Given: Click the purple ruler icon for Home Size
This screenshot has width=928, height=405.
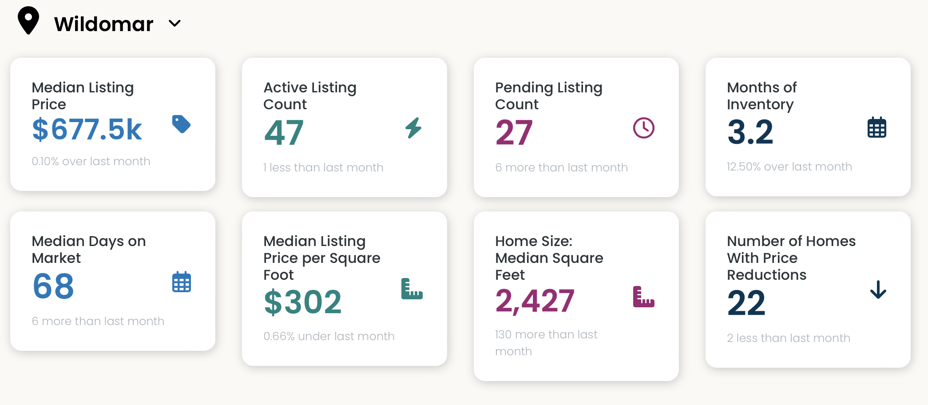Looking at the screenshot, I should [x=644, y=297].
